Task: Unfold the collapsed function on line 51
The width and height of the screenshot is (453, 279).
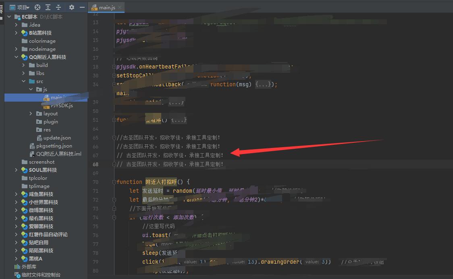Action: (114, 120)
